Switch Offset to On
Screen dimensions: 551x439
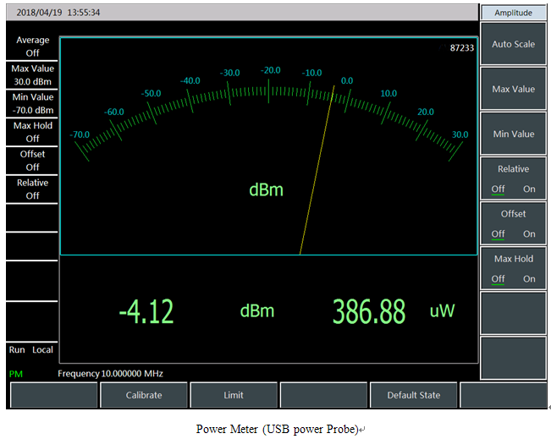tap(529, 233)
